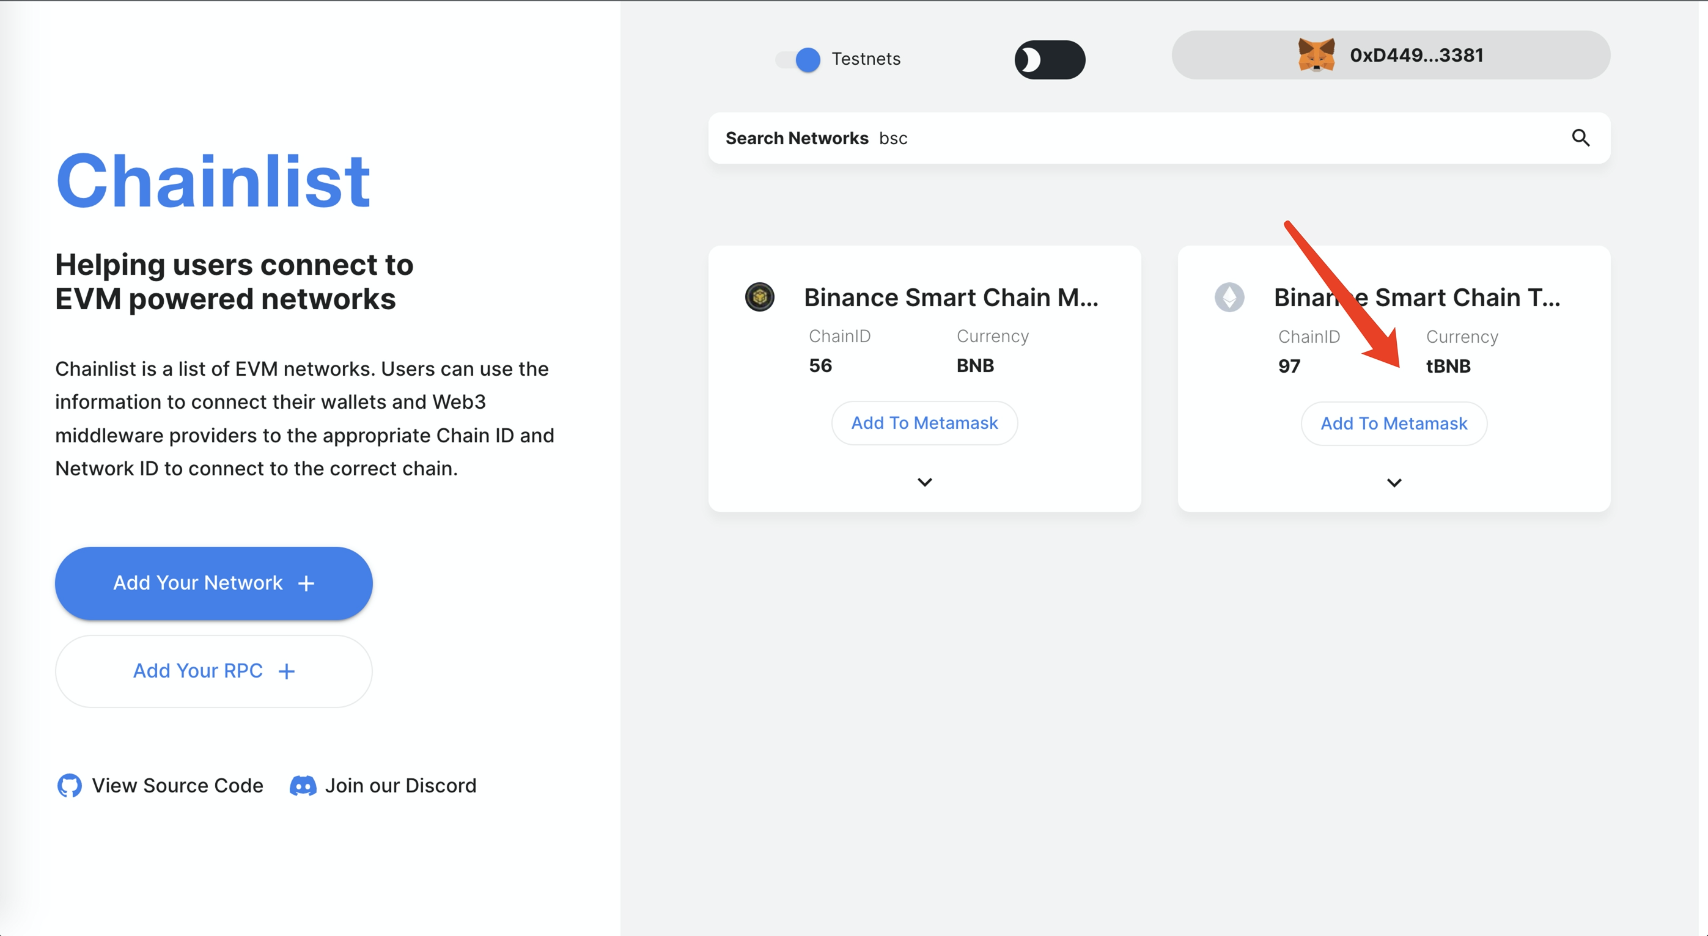The image size is (1708, 936).
Task: Click the search magnifier icon
Action: pyautogui.click(x=1581, y=138)
